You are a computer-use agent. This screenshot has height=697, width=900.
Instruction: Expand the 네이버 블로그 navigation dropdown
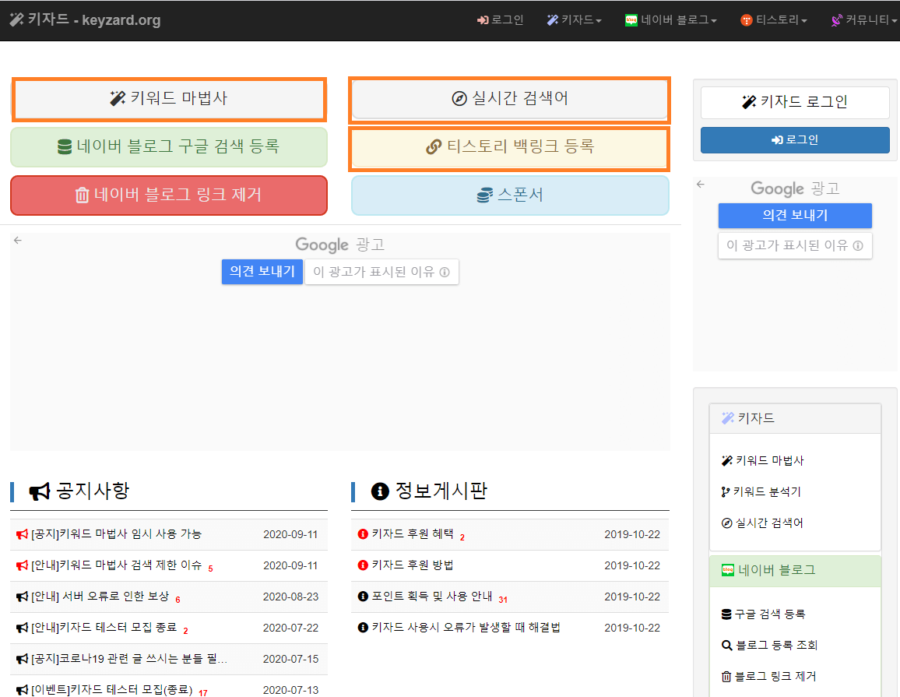(x=671, y=20)
